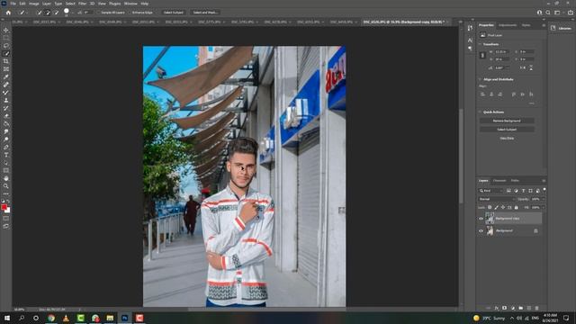Delete layer with trash icon
The width and height of the screenshot is (576, 324).
(536, 308)
